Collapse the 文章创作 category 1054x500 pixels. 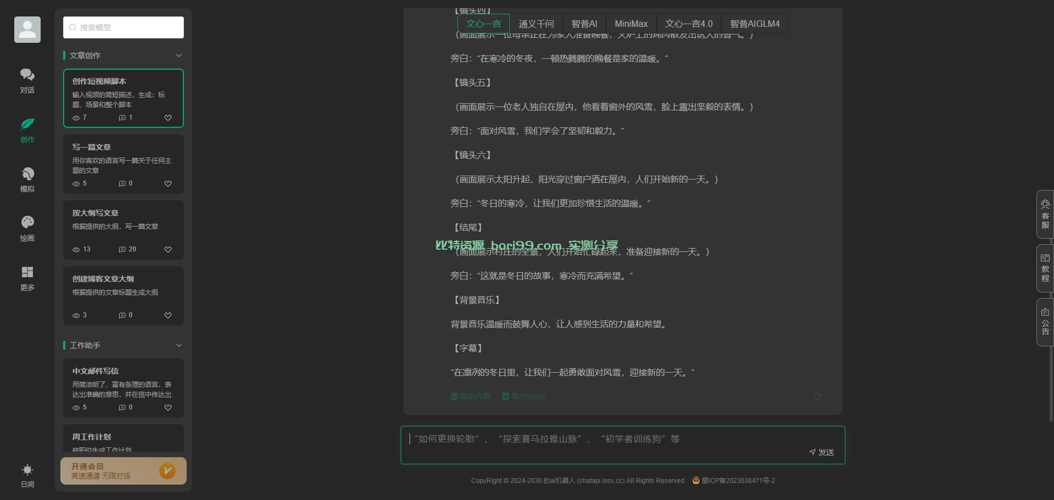[x=179, y=55]
